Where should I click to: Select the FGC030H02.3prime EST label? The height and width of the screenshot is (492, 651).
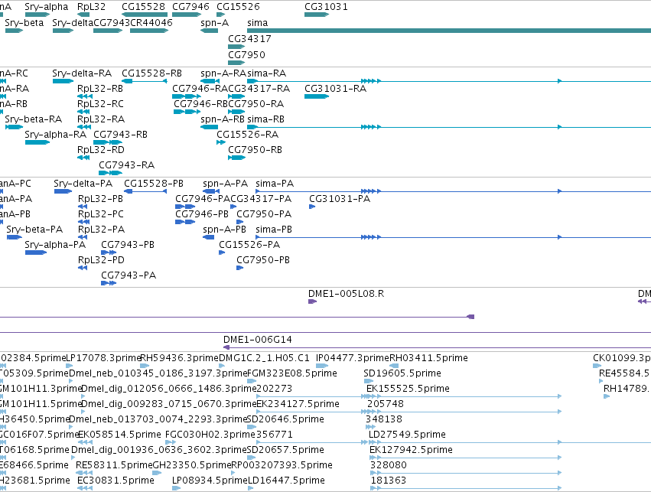(210, 435)
